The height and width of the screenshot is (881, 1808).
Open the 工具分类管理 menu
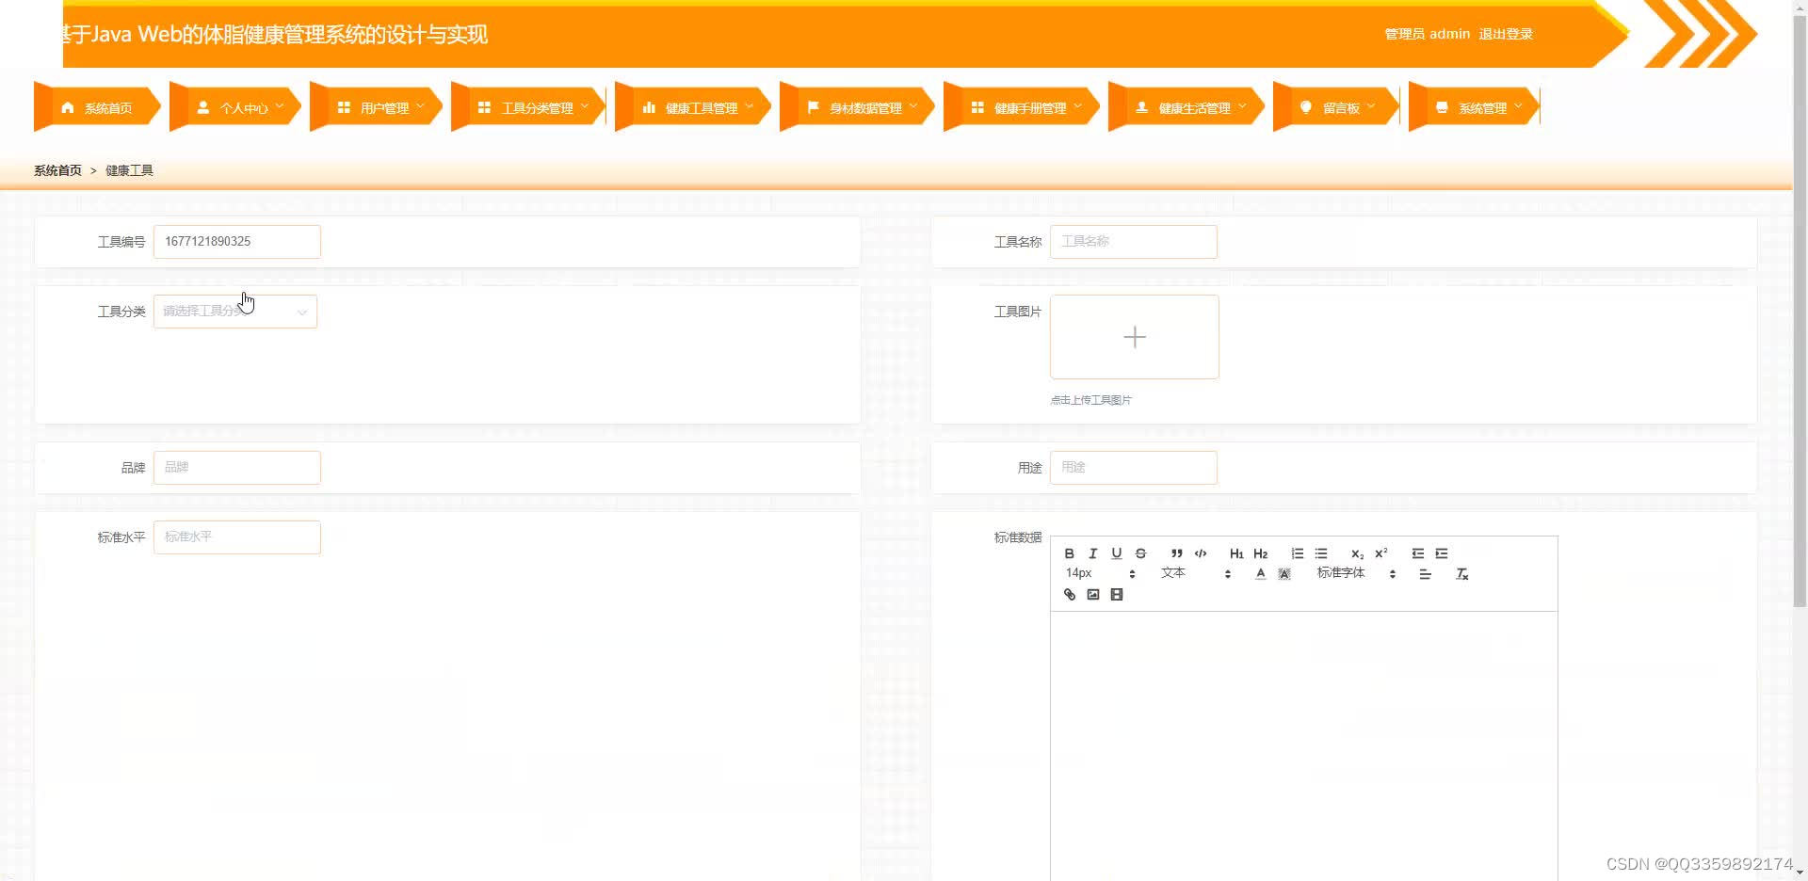pos(528,108)
